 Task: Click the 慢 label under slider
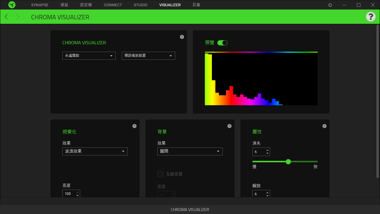click(x=254, y=167)
